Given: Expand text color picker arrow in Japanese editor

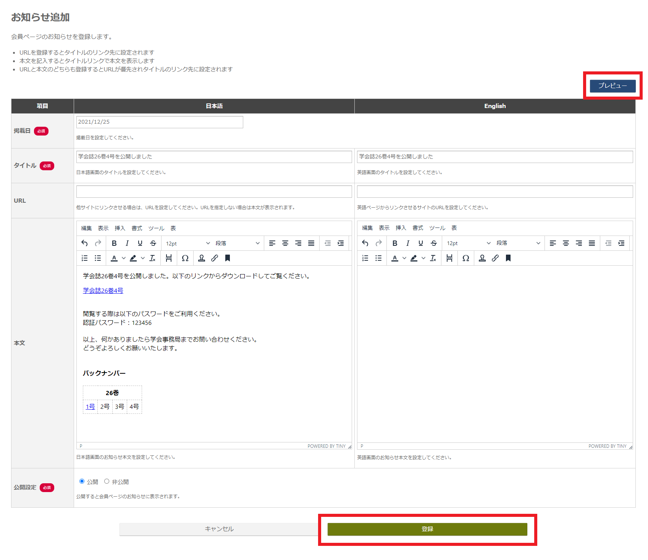Looking at the screenshot, I should pos(124,258).
